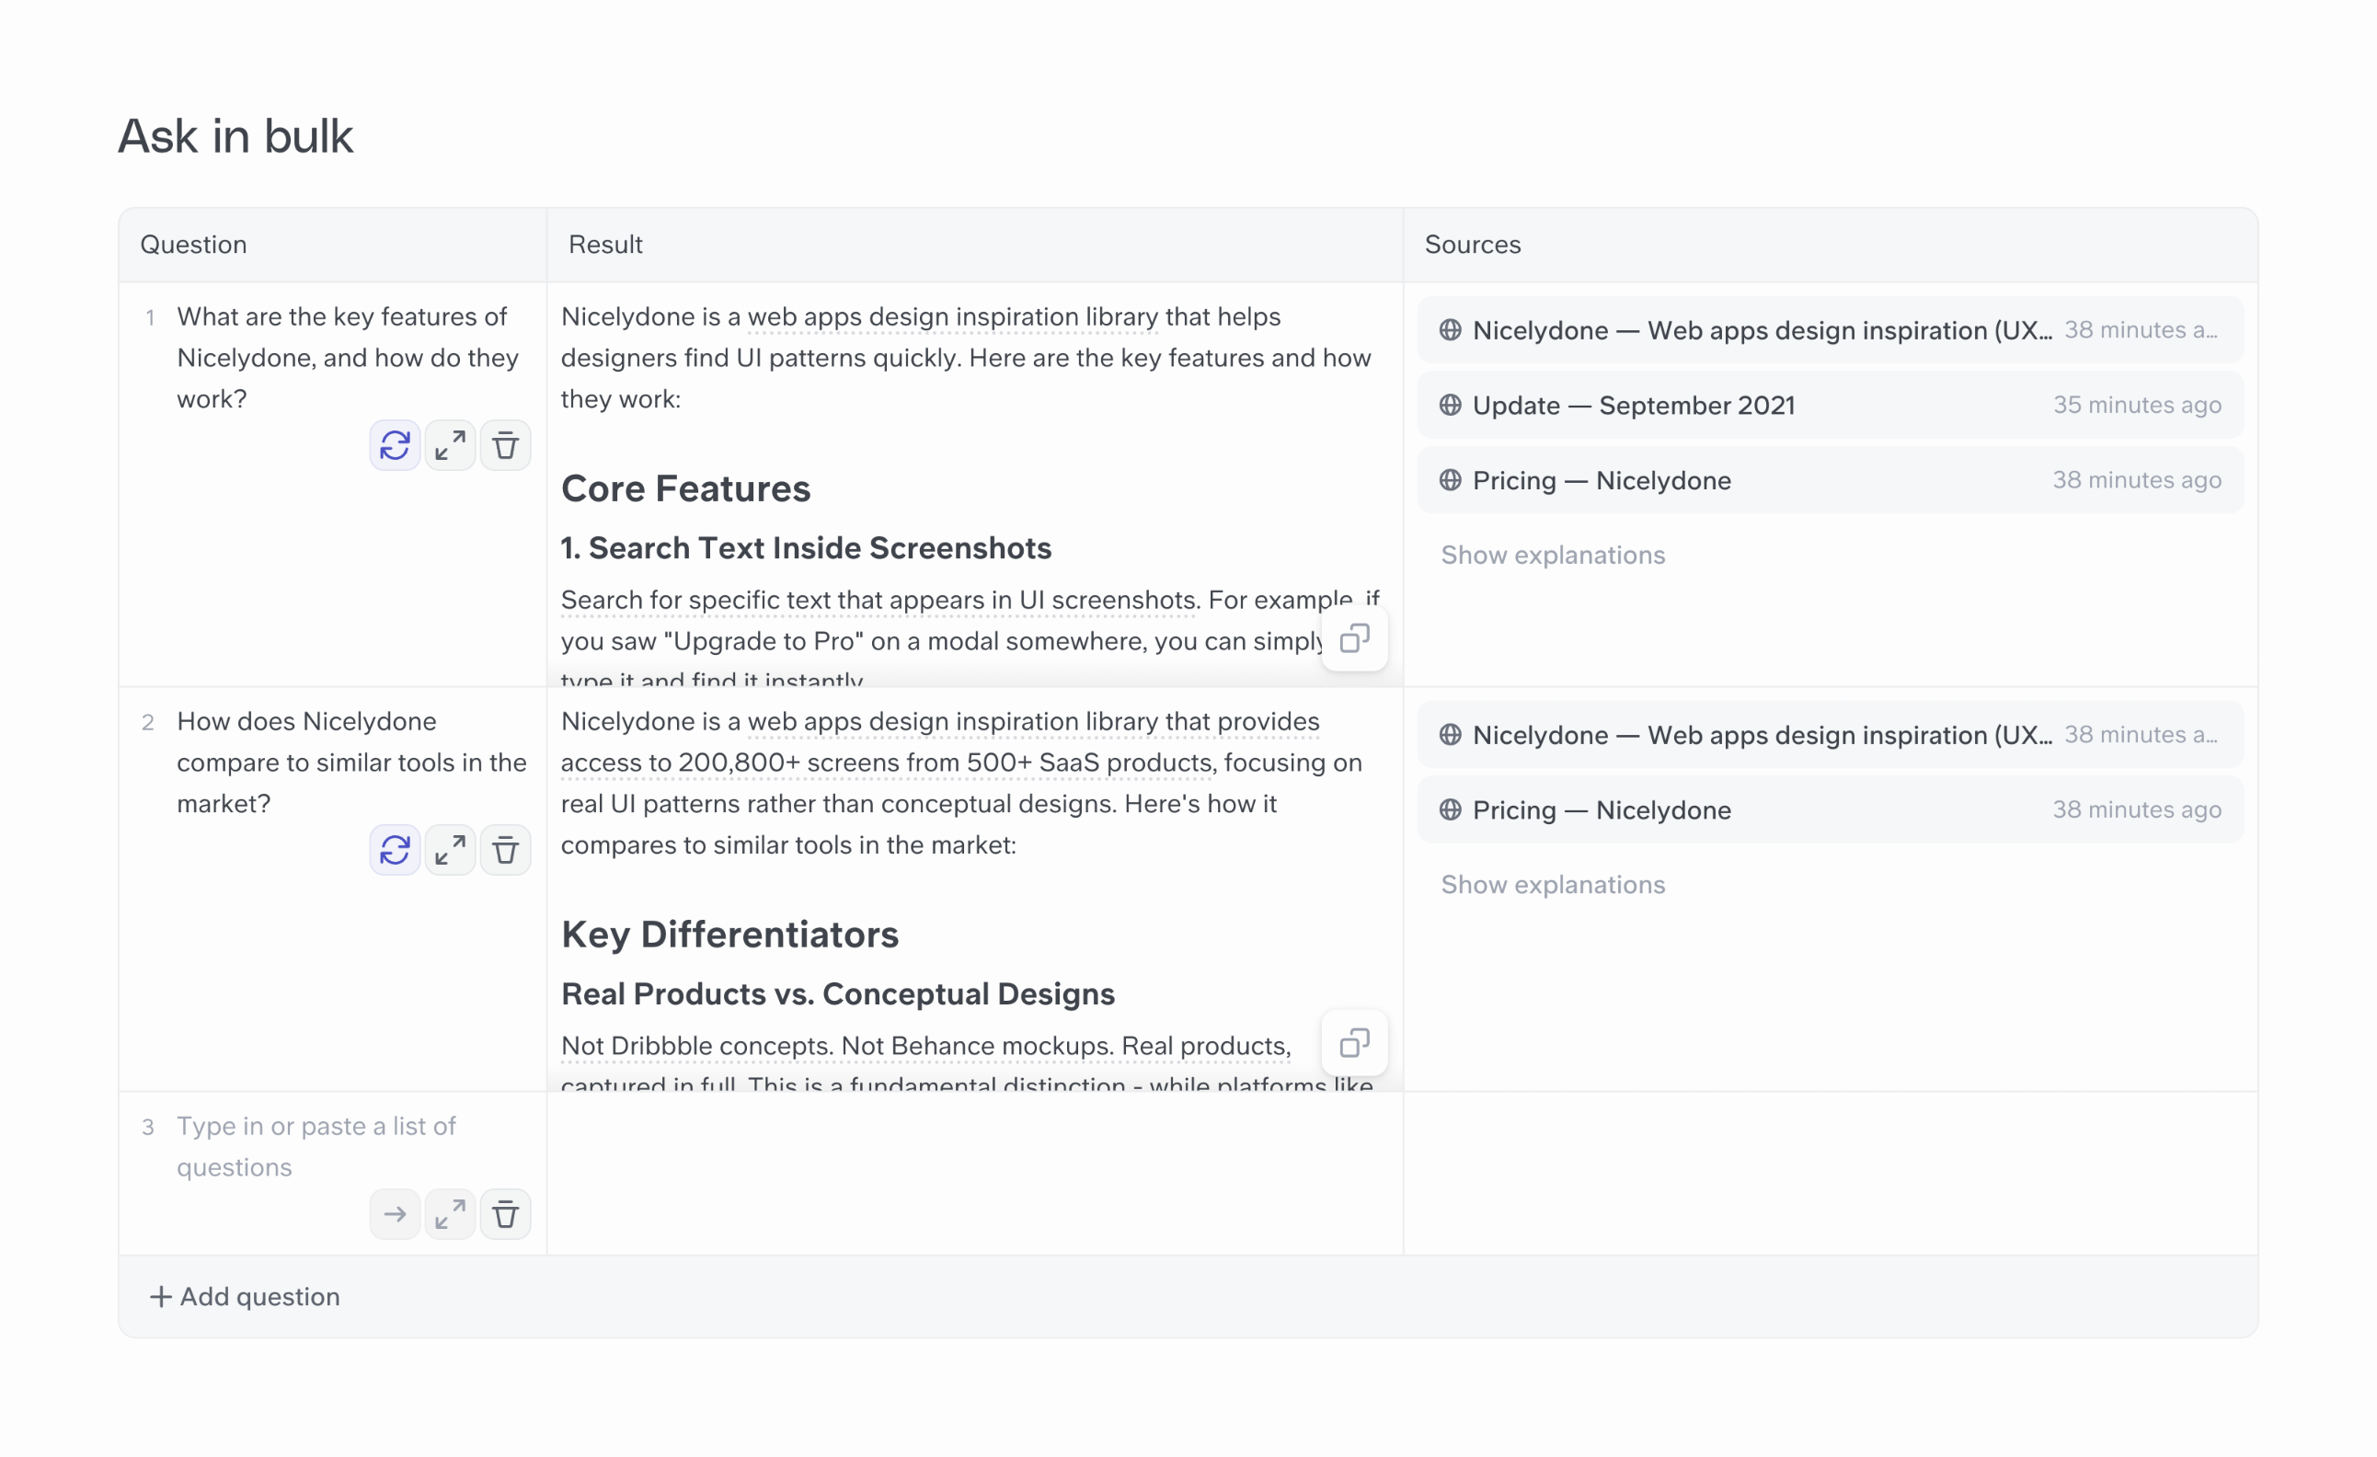This screenshot has height=1457, width=2377.
Task: Regenerate answer for question 1
Action: click(x=395, y=446)
